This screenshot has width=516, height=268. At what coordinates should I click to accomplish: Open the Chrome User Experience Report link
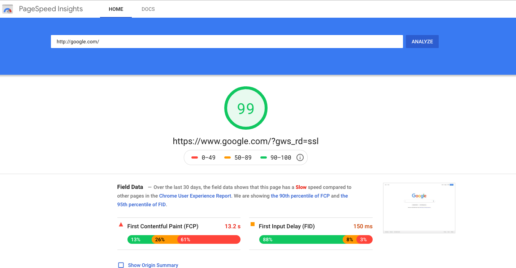[195, 196]
